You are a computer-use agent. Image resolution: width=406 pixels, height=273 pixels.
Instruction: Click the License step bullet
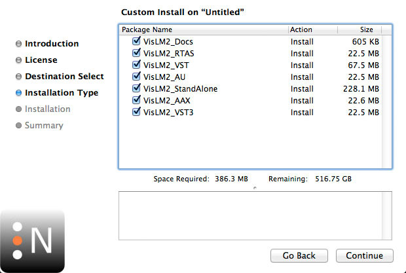tap(18, 60)
